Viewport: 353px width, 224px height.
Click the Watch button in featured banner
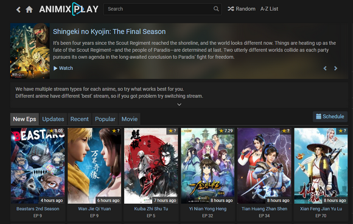point(63,68)
